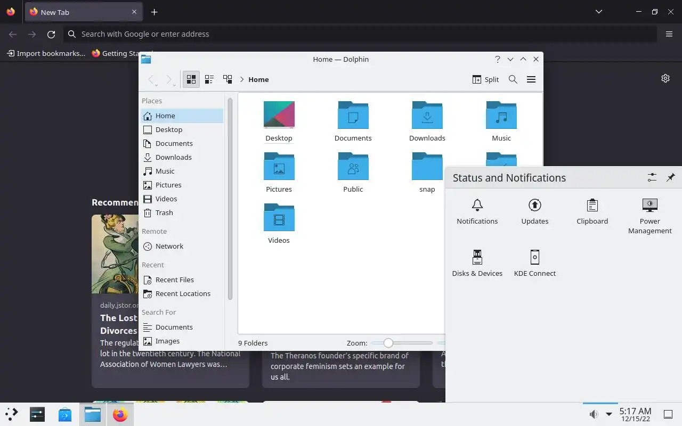Open Clipboard in system tray popup
The width and height of the screenshot is (682, 426).
click(x=592, y=211)
